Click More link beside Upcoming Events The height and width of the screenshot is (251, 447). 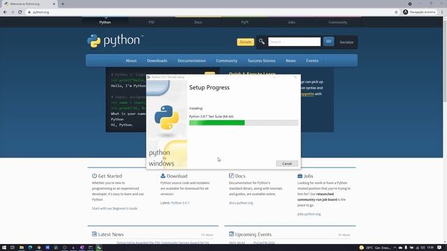click(344, 235)
